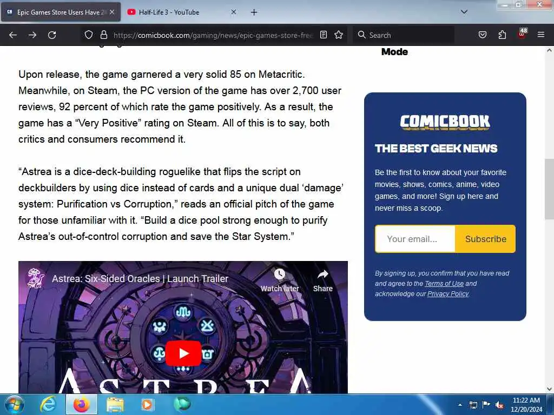Viewport: 554px width, 415px height.
Task: Open the Terms of Use link
Action: click(444, 283)
